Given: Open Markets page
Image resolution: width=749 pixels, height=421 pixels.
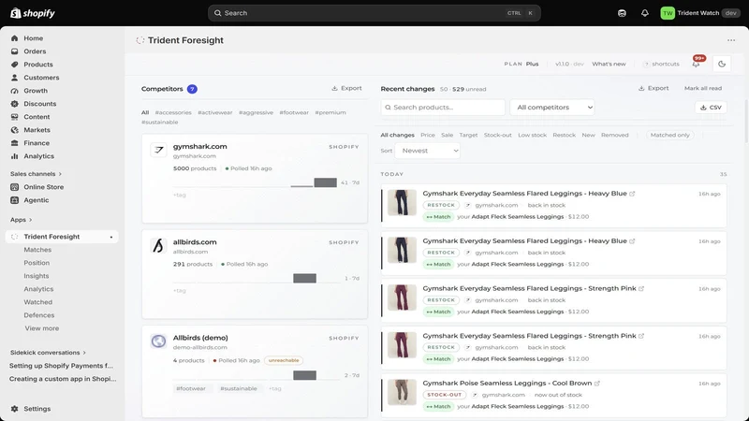Looking at the screenshot, I should tap(37, 130).
